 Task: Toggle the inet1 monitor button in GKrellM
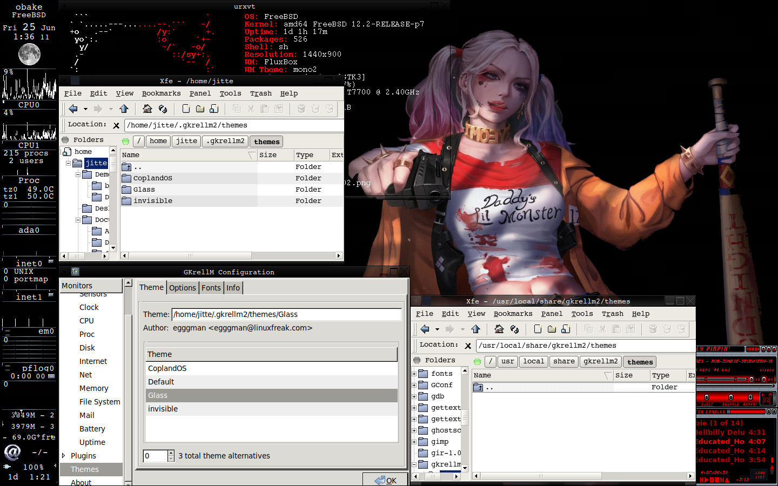51,295
